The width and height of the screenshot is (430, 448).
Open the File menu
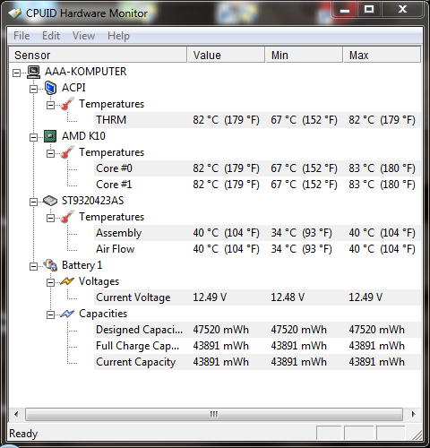pos(21,36)
